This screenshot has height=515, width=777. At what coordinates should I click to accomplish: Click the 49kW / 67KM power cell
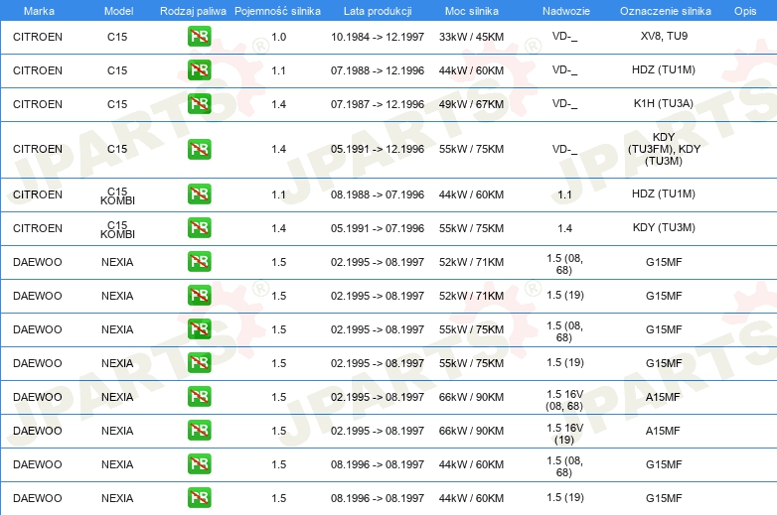471,104
